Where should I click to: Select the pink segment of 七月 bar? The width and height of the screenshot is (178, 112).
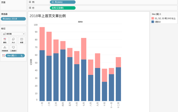click(84, 49)
